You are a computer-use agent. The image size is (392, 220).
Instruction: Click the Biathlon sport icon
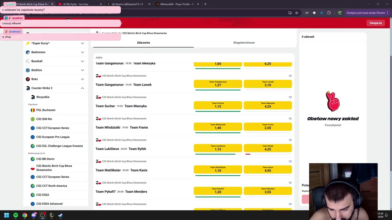point(28,70)
